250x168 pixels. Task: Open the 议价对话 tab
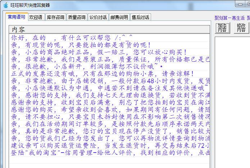[98, 17]
